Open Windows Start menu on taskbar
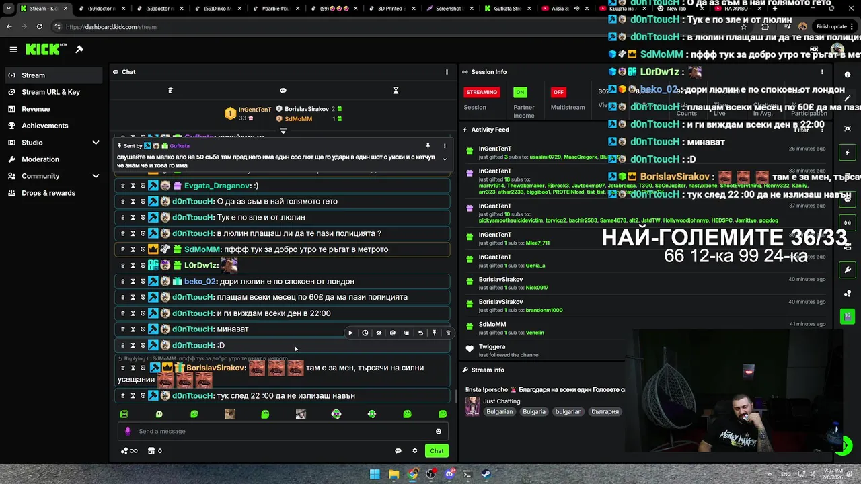The width and height of the screenshot is (861, 484). point(375,474)
